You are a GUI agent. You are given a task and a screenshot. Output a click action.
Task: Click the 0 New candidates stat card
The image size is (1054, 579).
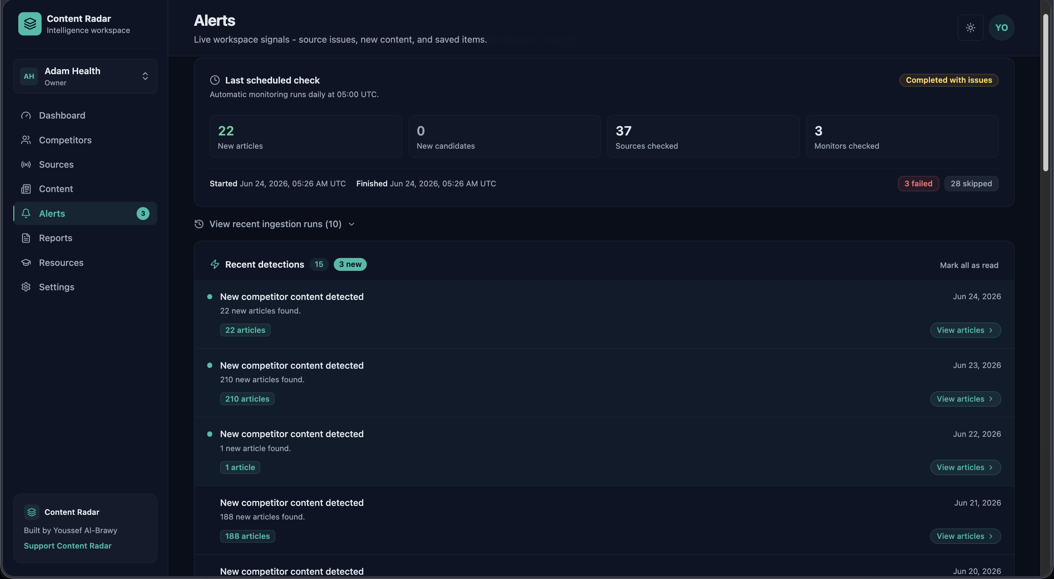coord(504,136)
